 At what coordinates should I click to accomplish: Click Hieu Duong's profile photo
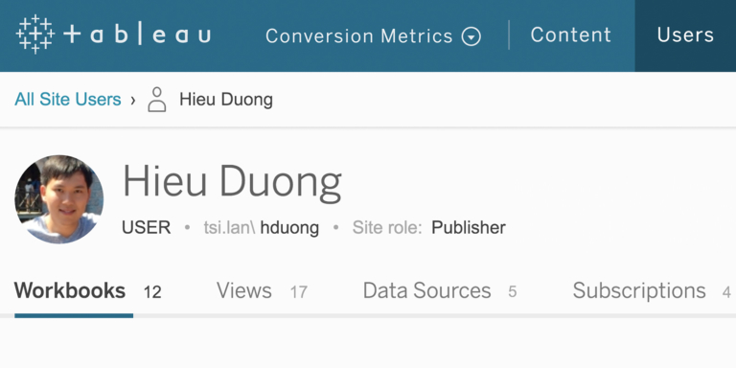[59, 199]
